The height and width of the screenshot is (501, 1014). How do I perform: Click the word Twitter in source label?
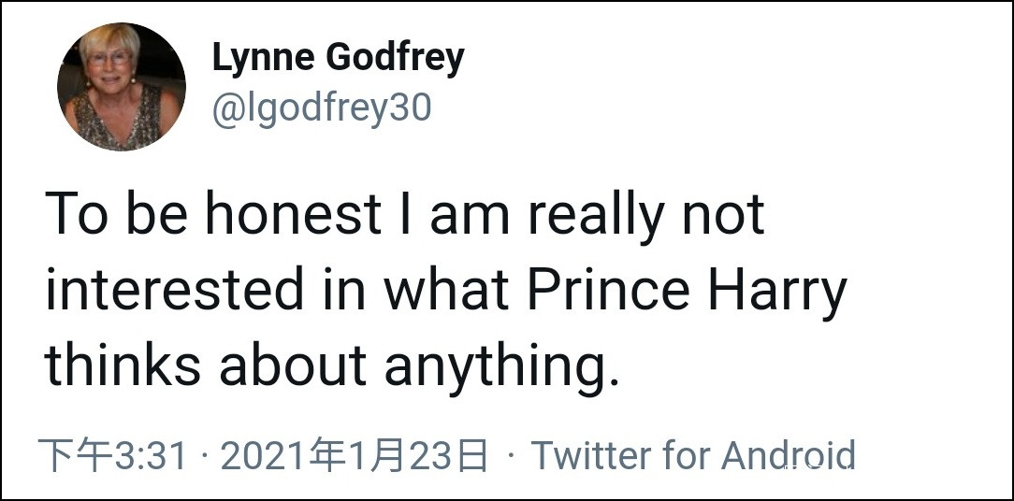591,455
